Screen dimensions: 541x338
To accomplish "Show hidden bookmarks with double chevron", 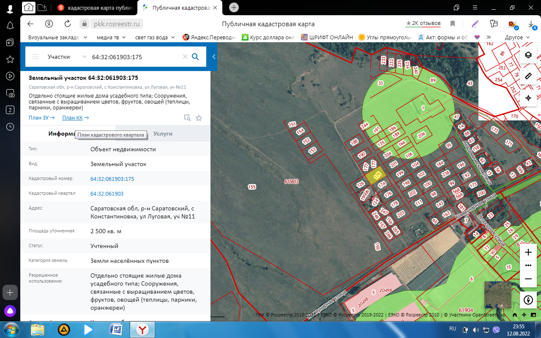I will click(489, 37).
